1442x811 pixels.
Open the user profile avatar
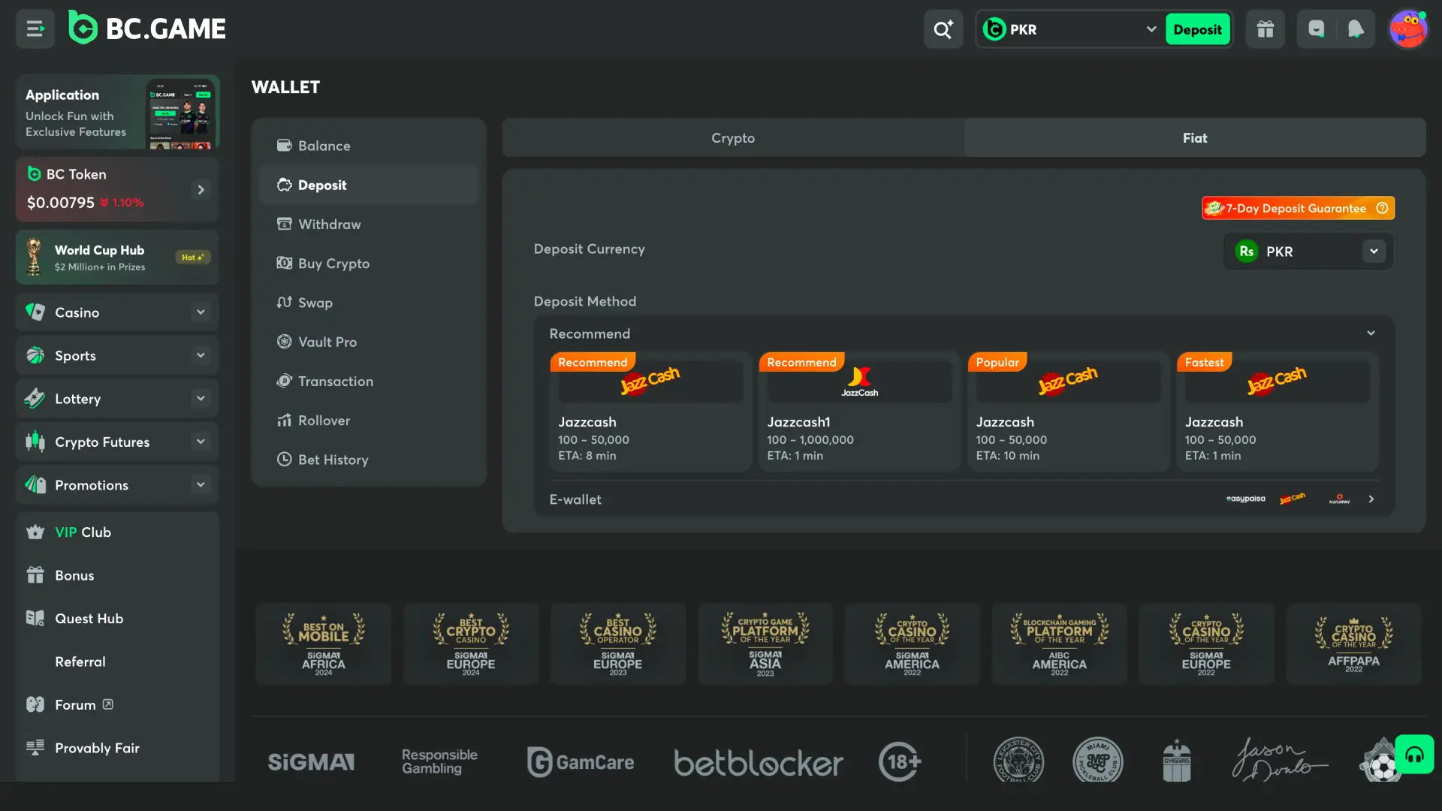click(x=1408, y=29)
